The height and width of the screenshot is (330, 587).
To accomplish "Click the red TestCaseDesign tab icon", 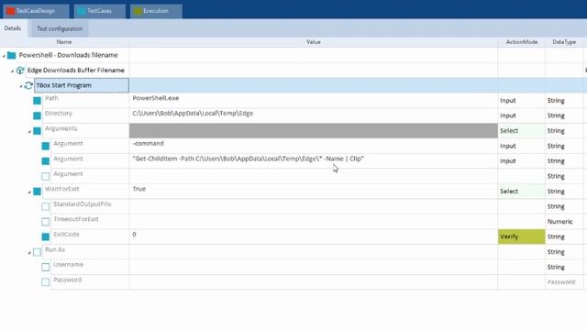I will click(10, 11).
